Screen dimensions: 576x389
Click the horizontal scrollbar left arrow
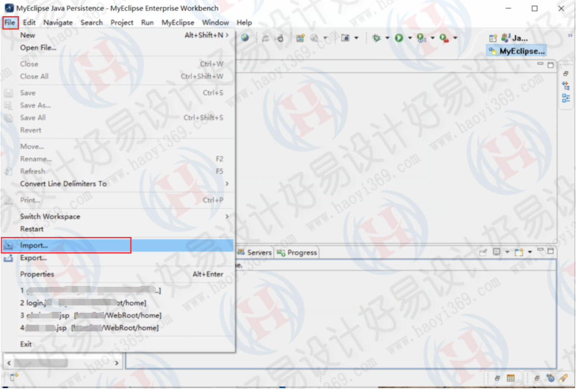pyautogui.click(x=9, y=363)
